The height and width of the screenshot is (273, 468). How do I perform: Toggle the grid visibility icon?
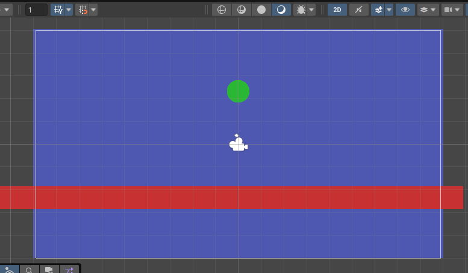pyautogui.click(x=58, y=10)
